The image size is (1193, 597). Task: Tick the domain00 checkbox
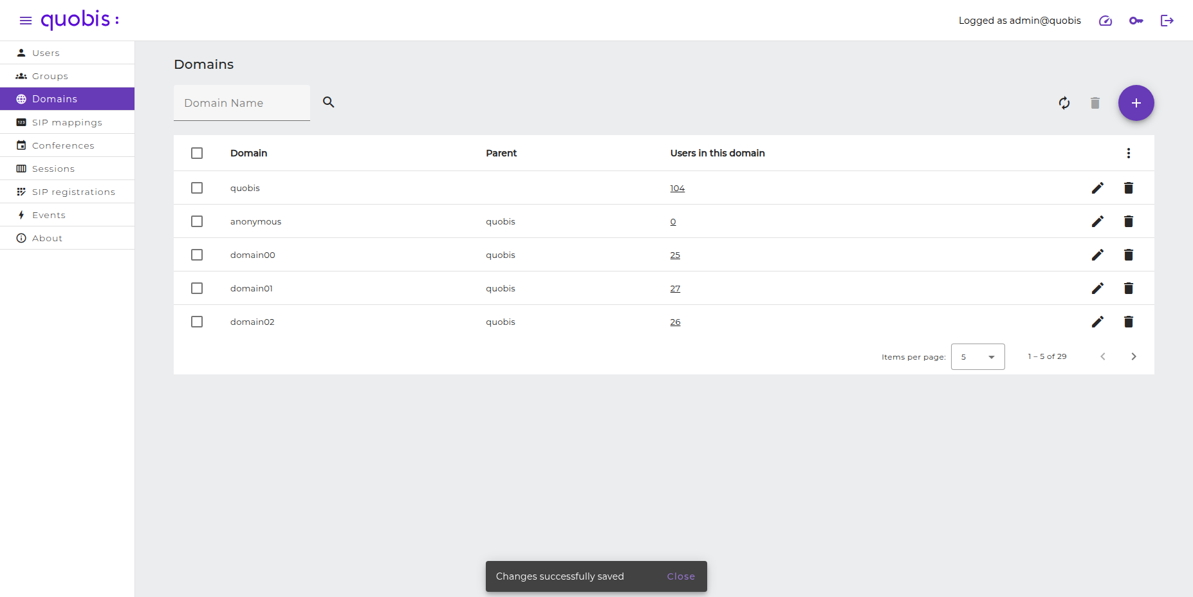pos(197,255)
